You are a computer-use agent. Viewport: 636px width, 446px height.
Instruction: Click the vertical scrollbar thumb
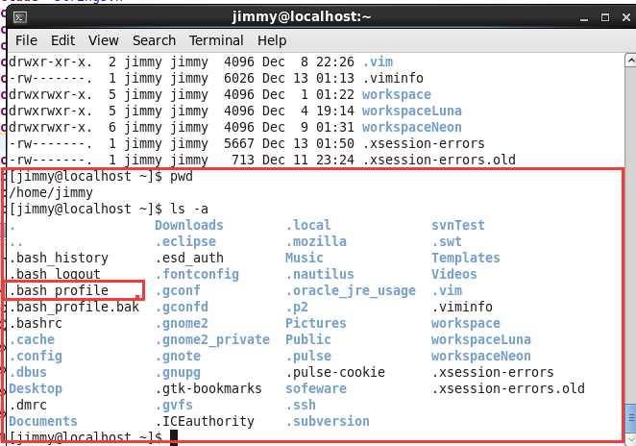click(x=631, y=418)
